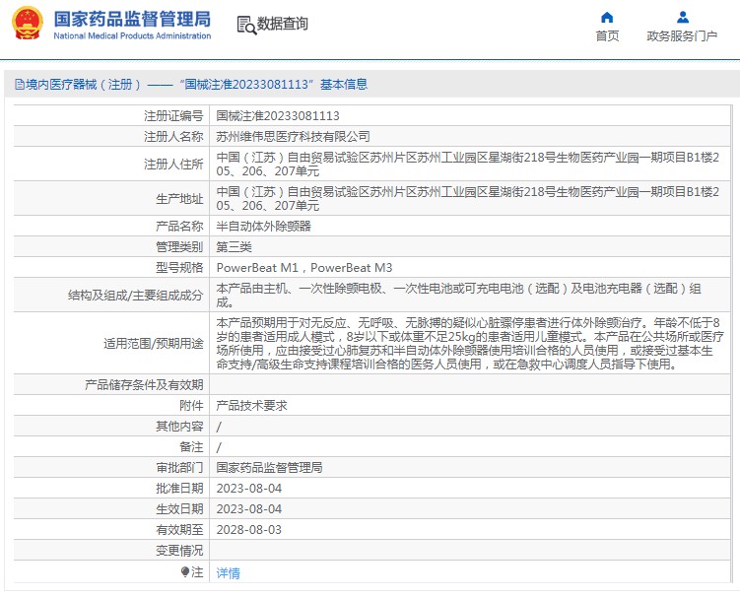Image resolution: width=740 pixels, height=598 pixels.
Task: Open the 首页 navigation item
Action: (607, 36)
